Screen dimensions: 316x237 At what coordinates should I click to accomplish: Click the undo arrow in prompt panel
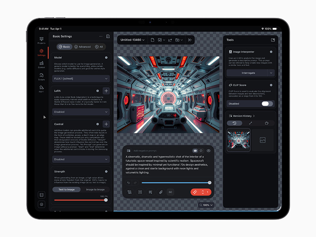click(128, 183)
